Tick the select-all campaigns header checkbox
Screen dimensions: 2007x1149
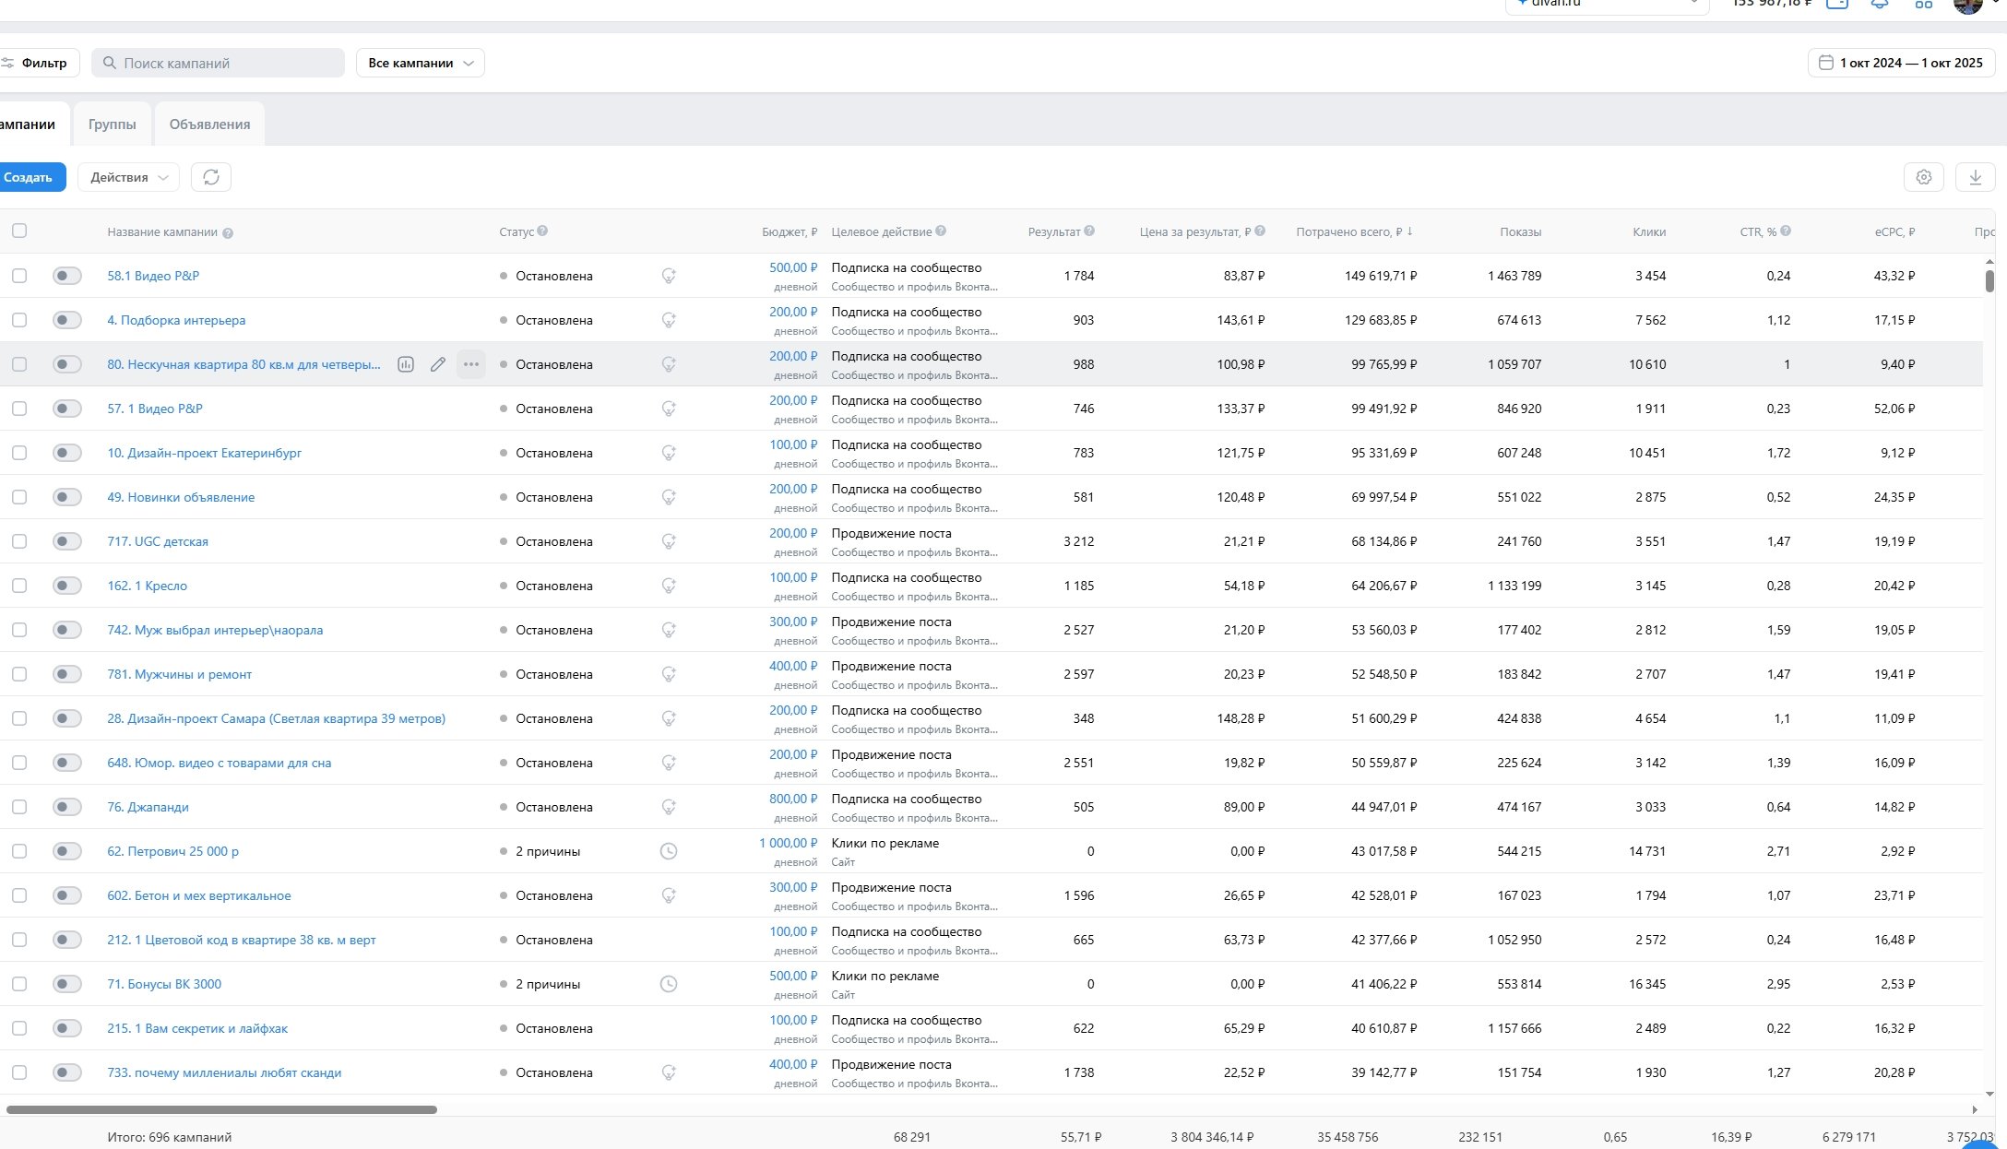(19, 231)
